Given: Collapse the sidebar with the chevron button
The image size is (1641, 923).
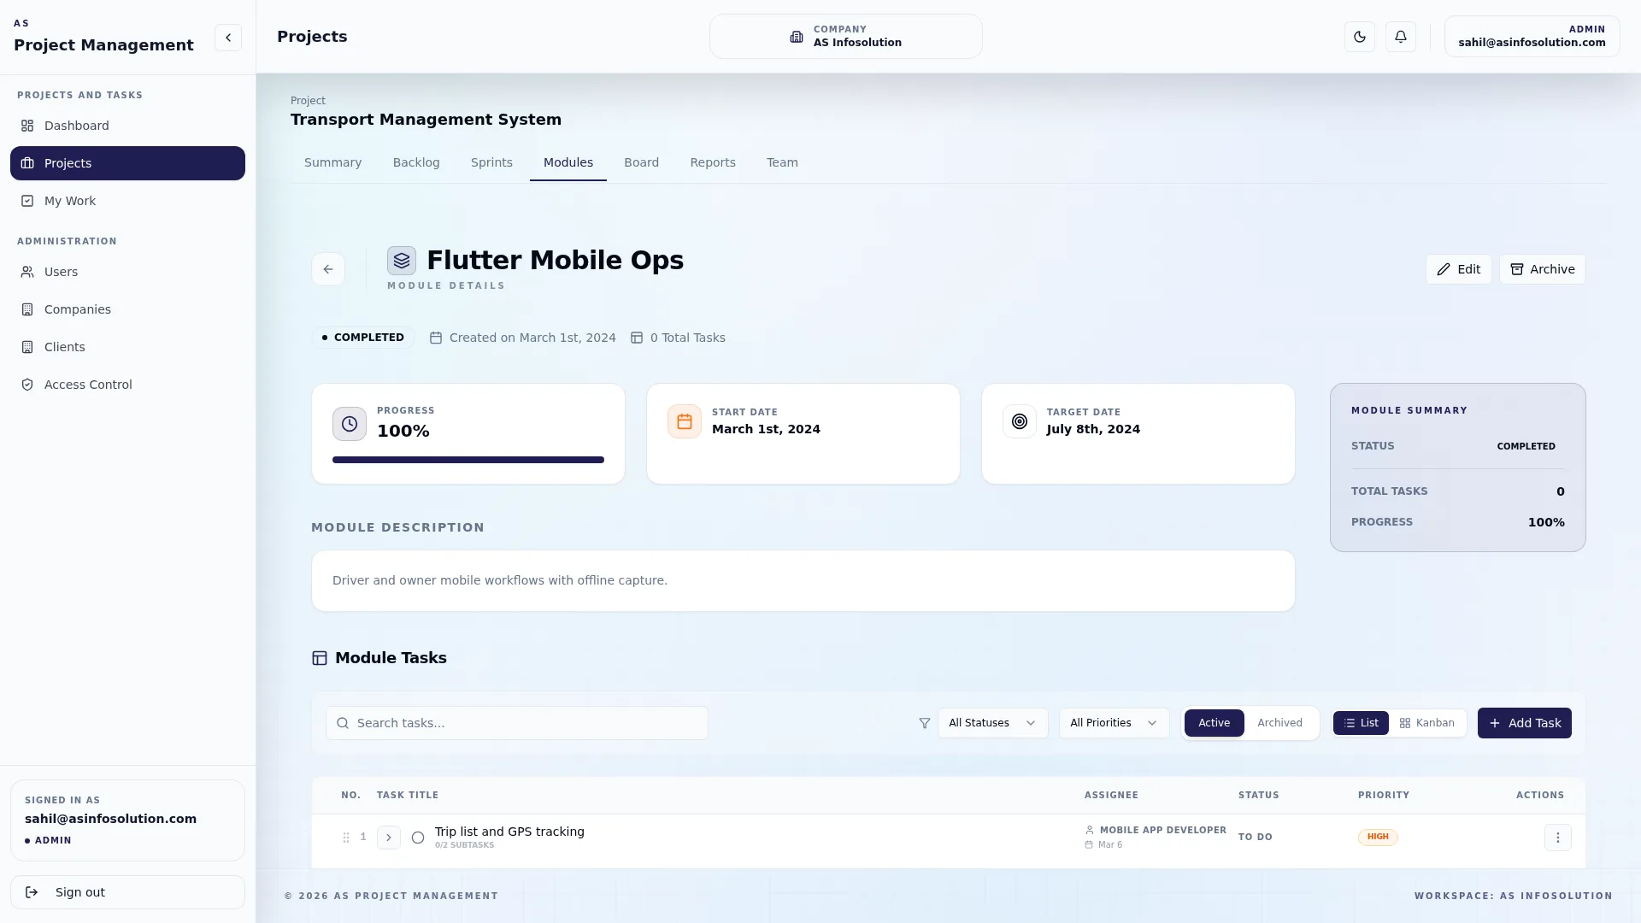Looking at the screenshot, I should (228, 38).
